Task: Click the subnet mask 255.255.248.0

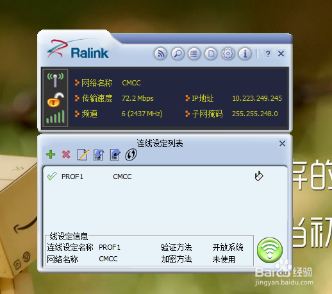Action: tap(255, 114)
